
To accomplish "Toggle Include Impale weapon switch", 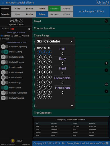I will (x=5, y=67).
